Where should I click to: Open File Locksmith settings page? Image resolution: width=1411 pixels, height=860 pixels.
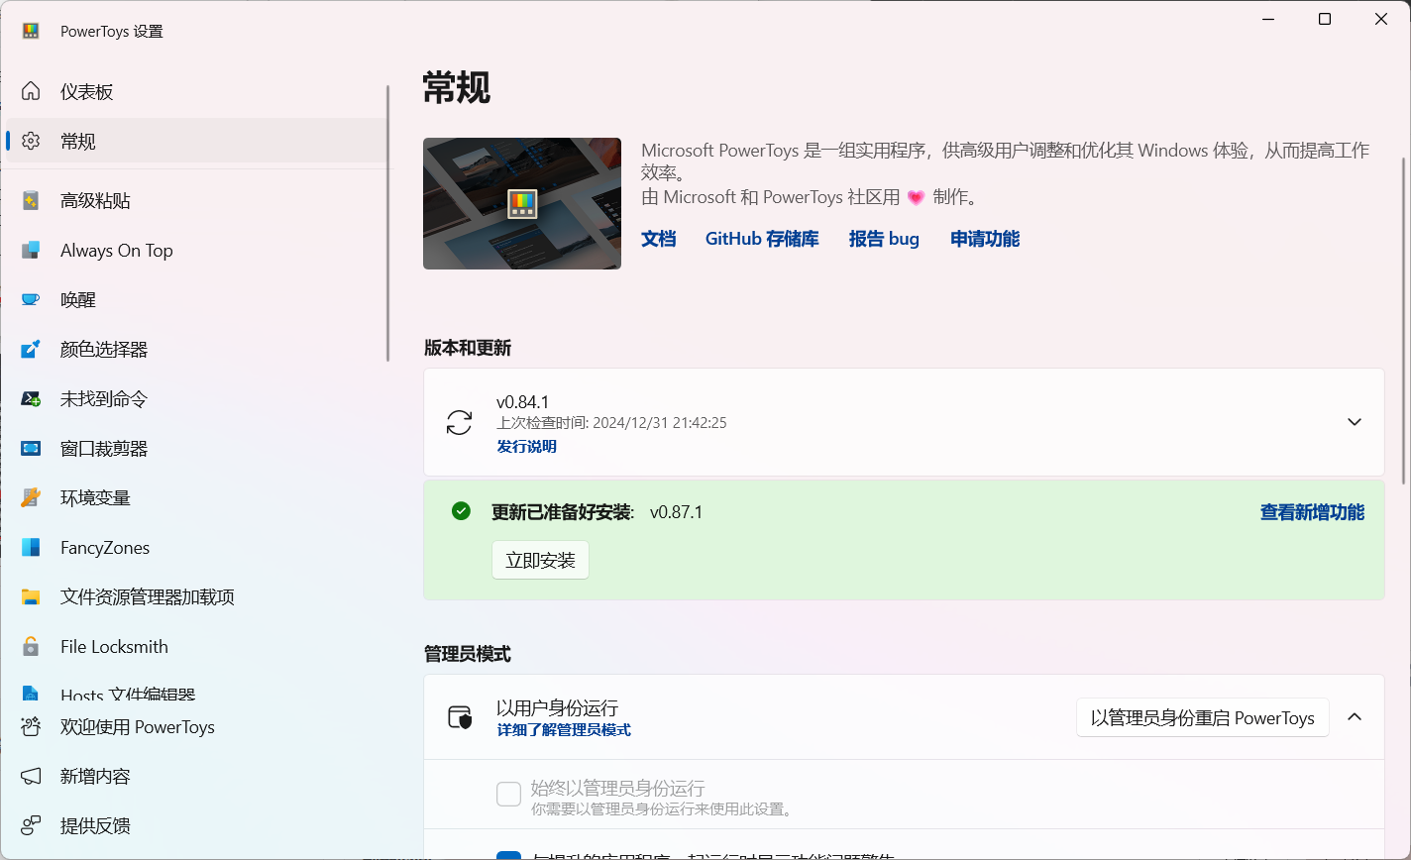click(196, 646)
